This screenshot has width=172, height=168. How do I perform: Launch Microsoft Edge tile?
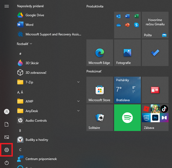click(x=100, y=53)
